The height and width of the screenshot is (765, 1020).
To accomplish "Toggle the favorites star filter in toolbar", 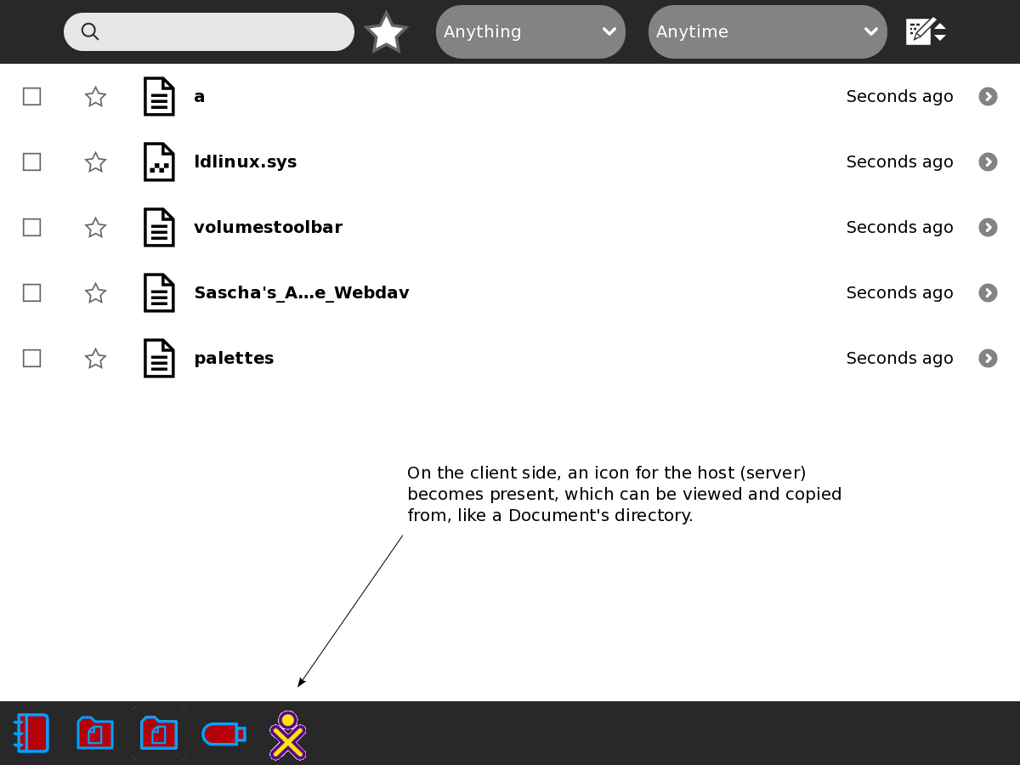I will pos(386,32).
